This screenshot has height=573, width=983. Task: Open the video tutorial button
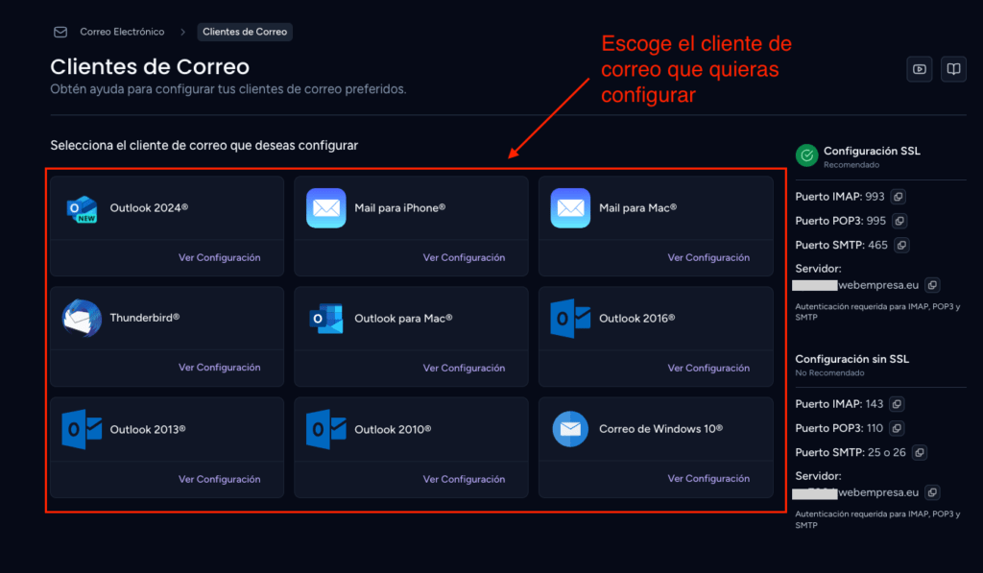(x=920, y=69)
